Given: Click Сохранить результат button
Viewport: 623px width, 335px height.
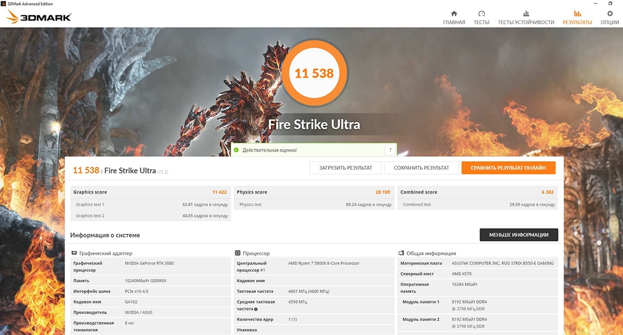Looking at the screenshot, I should coord(421,168).
